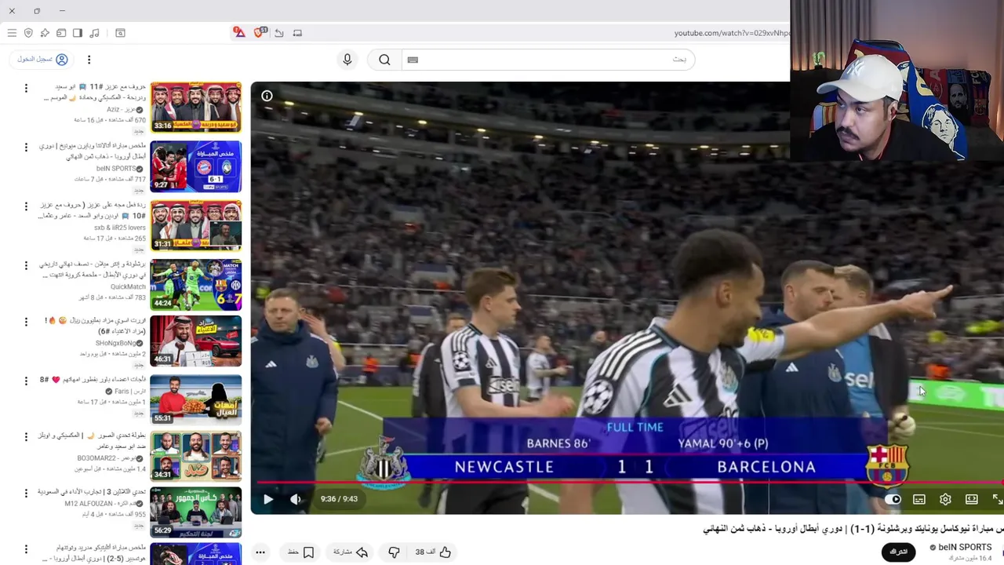Click the 9:36 / 9:43 time display
Image resolution: width=1004 pixels, height=565 pixels.
click(x=339, y=499)
